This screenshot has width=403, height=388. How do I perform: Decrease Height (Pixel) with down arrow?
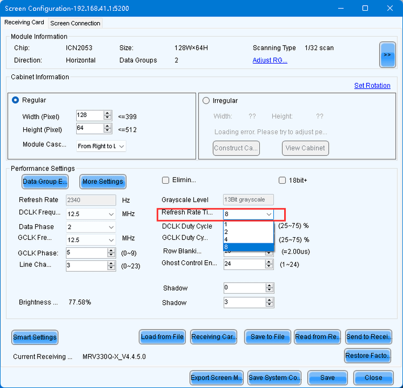coord(107,130)
